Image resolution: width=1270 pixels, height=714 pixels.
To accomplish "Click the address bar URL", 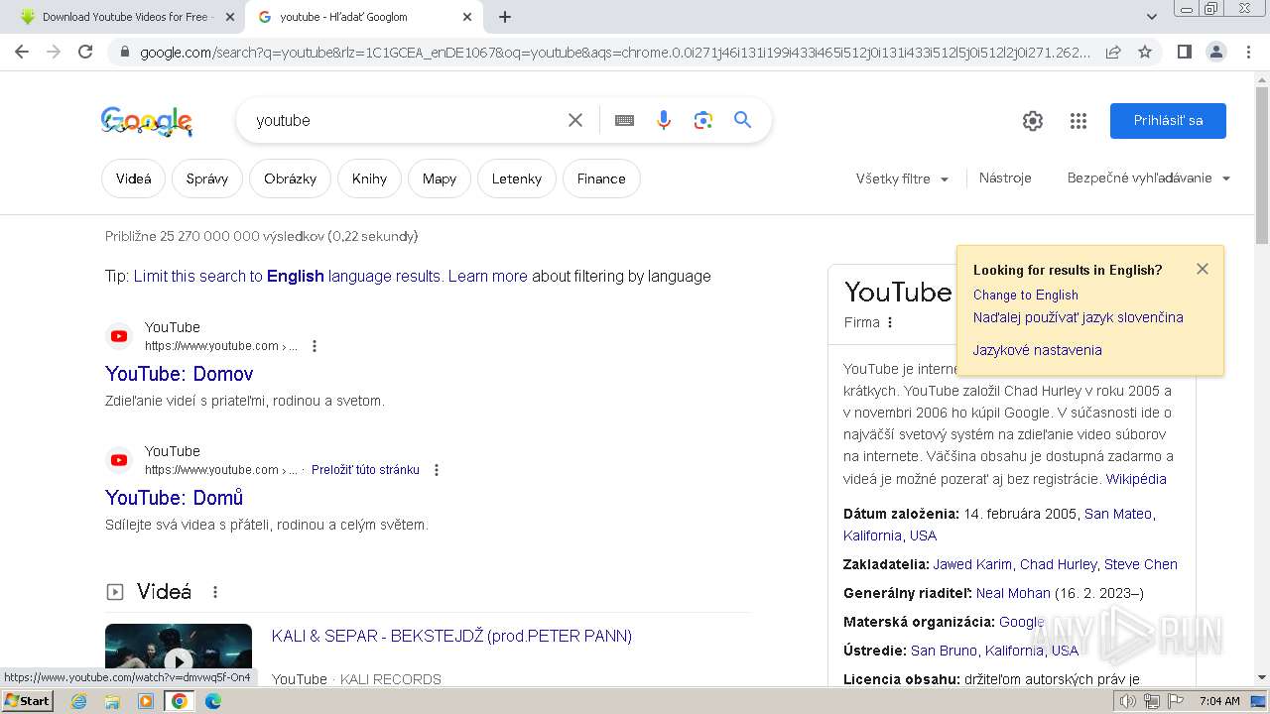I will [615, 52].
